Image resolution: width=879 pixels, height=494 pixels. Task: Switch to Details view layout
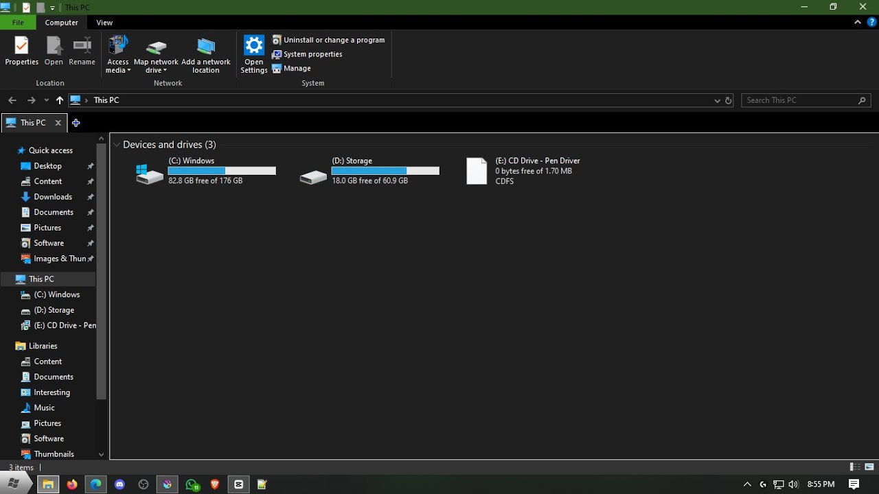tap(855, 467)
